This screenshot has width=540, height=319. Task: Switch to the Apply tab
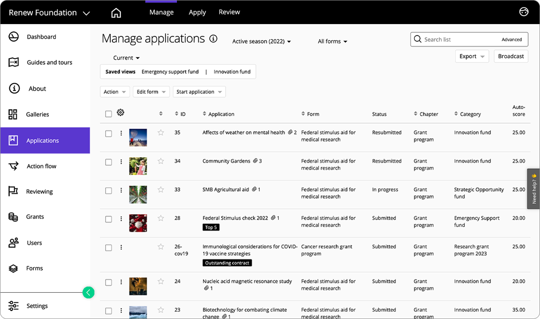197,12
